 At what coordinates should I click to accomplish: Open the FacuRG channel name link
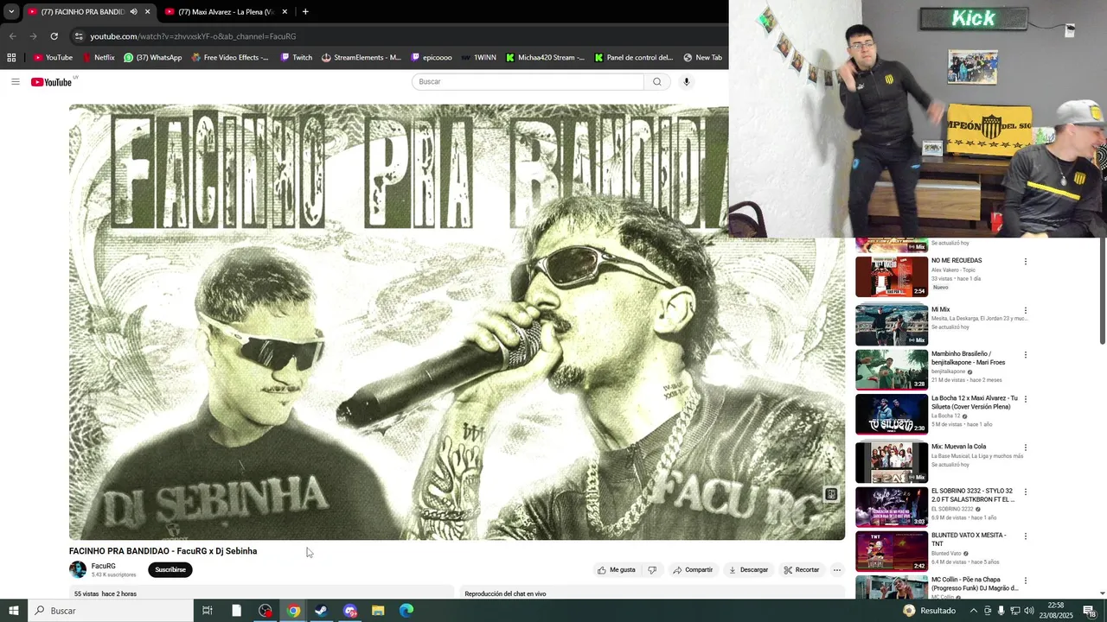pyautogui.click(x=104, y=566)
